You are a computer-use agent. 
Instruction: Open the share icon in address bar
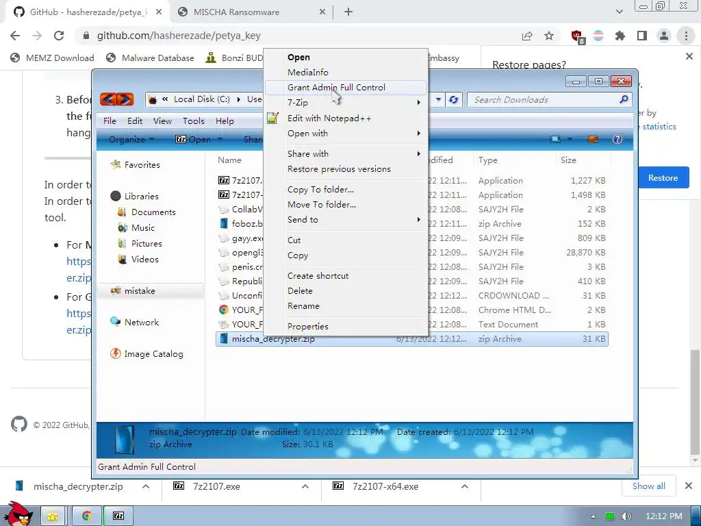point(527,36)
